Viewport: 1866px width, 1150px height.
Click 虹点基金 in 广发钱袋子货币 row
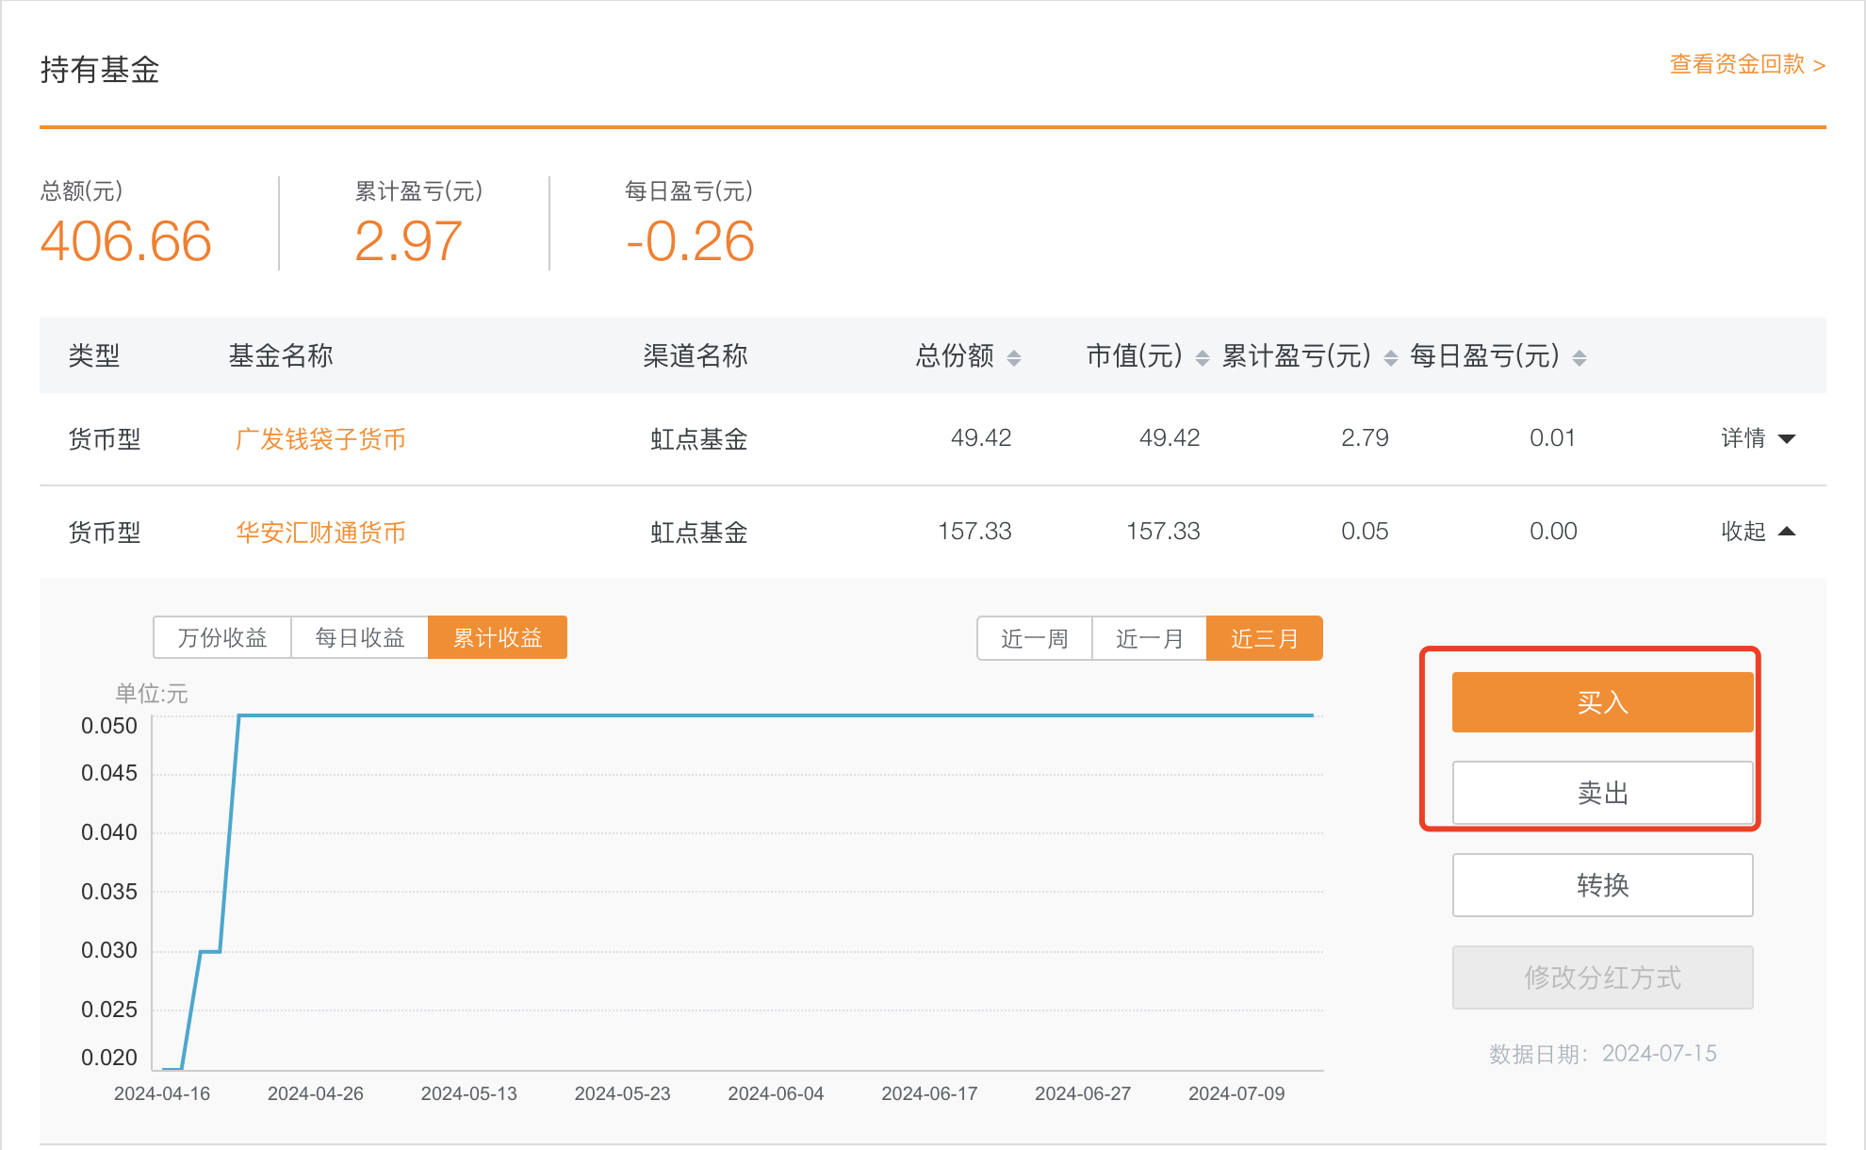699,438
